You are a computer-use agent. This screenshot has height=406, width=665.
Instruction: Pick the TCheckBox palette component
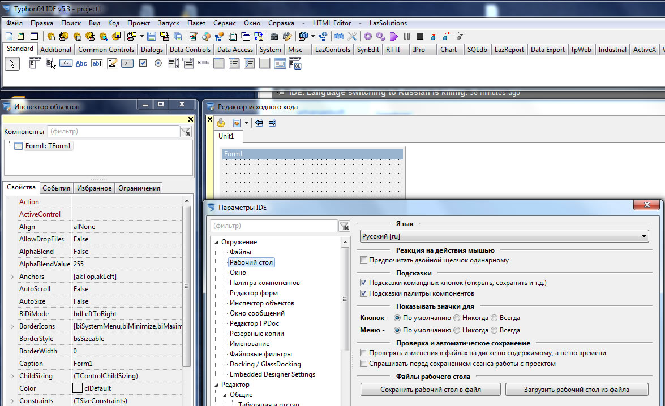coord(143,63)
